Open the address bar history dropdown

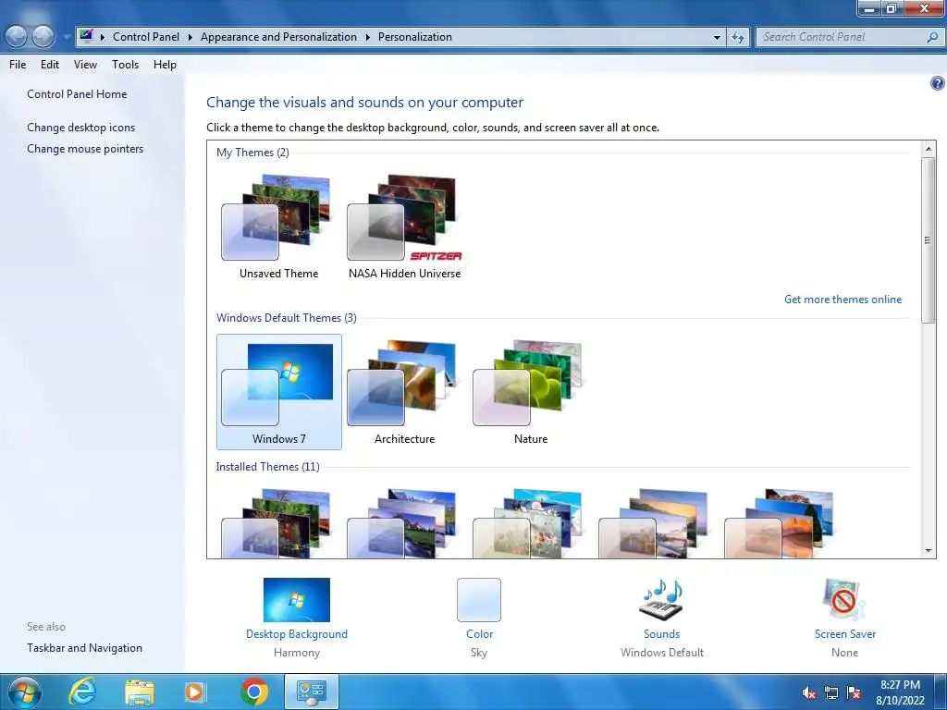coord(717,37)
